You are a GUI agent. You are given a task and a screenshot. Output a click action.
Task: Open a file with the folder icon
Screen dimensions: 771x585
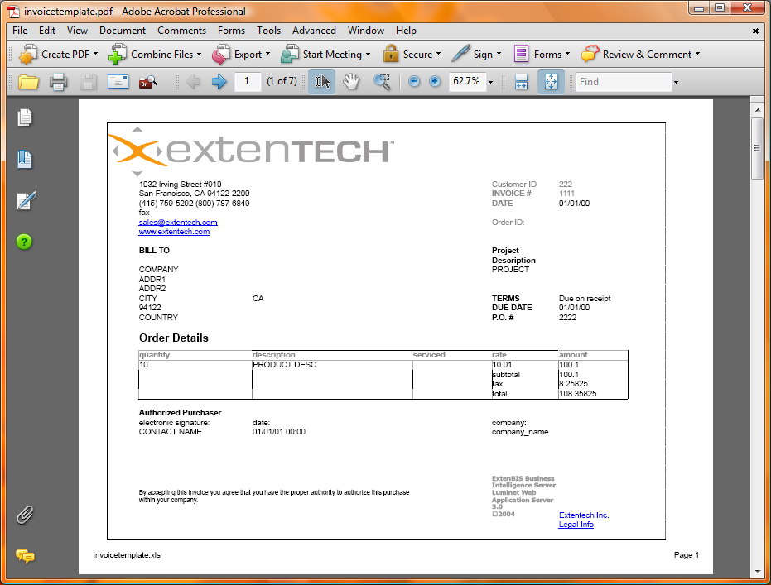click(28, 82)
